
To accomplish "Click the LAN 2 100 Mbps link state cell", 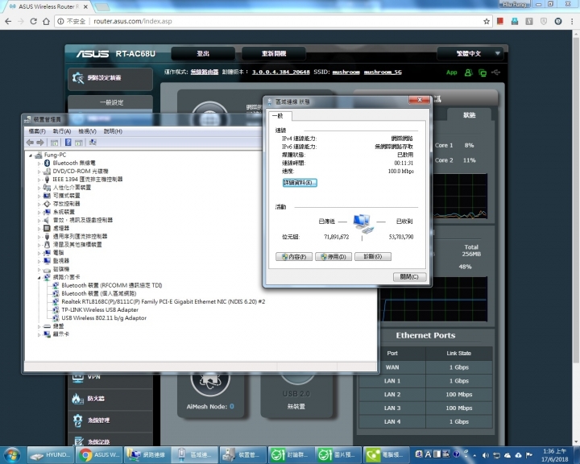I will tap(458, 395).
